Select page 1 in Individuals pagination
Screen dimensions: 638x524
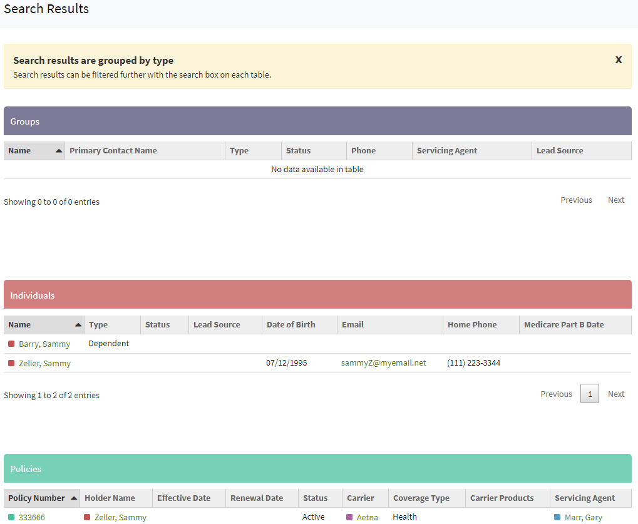pyautogui.click(x=589, y=394)
